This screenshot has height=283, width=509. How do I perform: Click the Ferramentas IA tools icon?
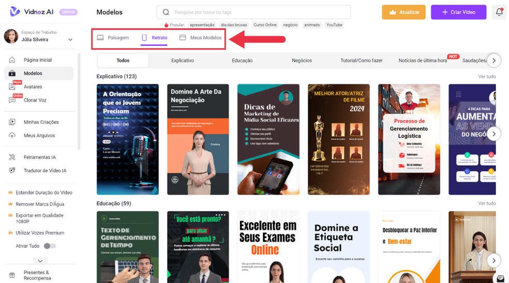(12, 157)
